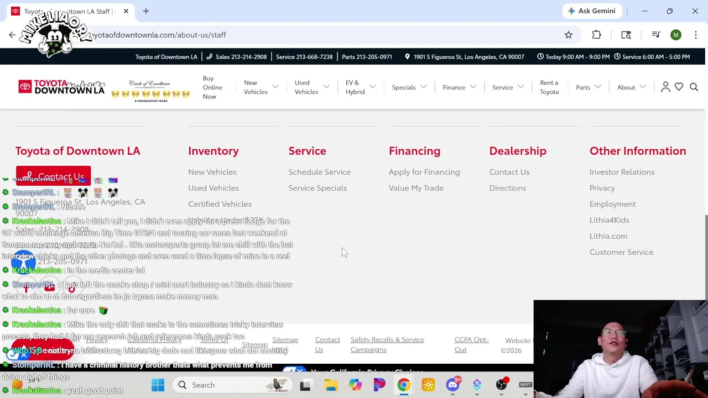Open Certified Vehicles footer link

[220, 204]
